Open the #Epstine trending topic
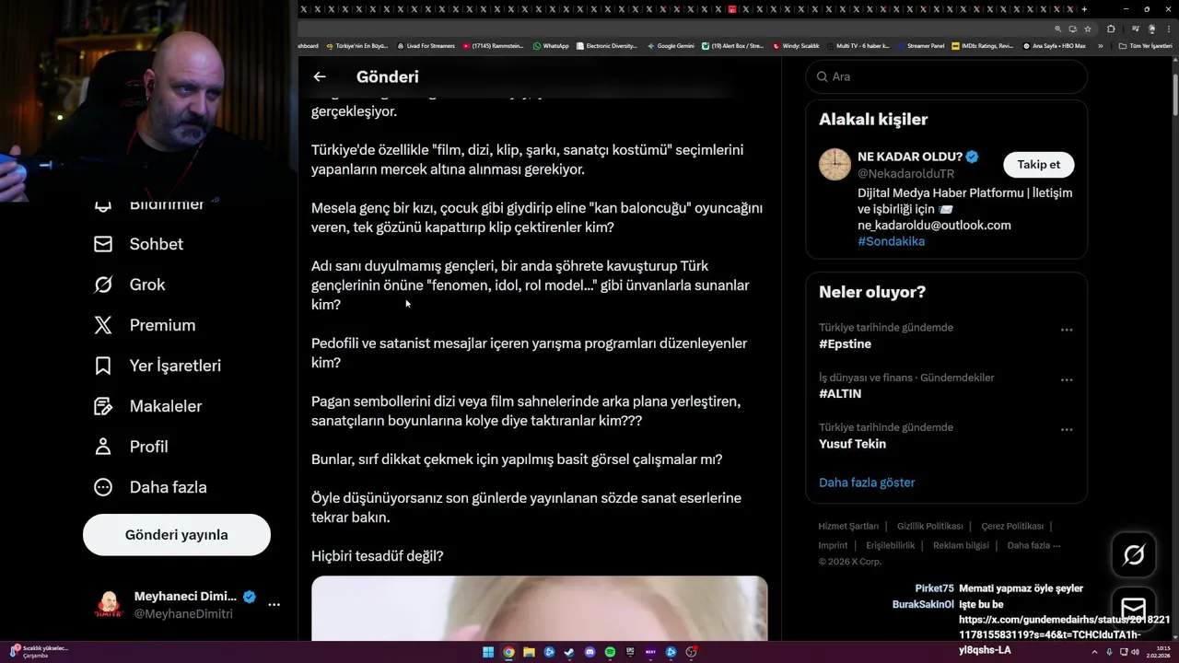Image resolution: width=1179 pixels, height=663 pixels. (x=845, y=344)
